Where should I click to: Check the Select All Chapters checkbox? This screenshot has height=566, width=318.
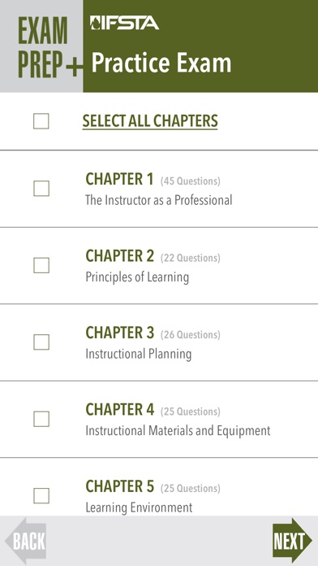[x=41, y=121]
